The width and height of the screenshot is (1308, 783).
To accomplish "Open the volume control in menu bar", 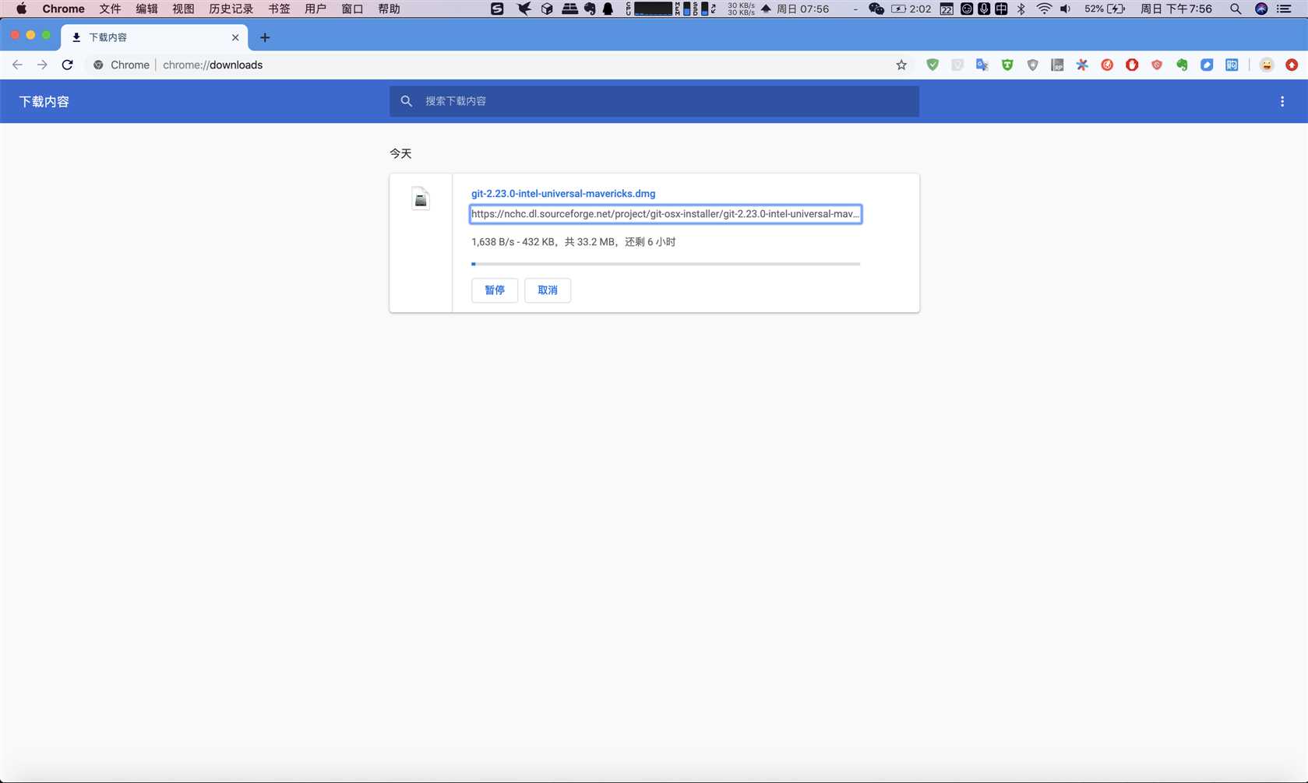I will tap(1065, 9).
